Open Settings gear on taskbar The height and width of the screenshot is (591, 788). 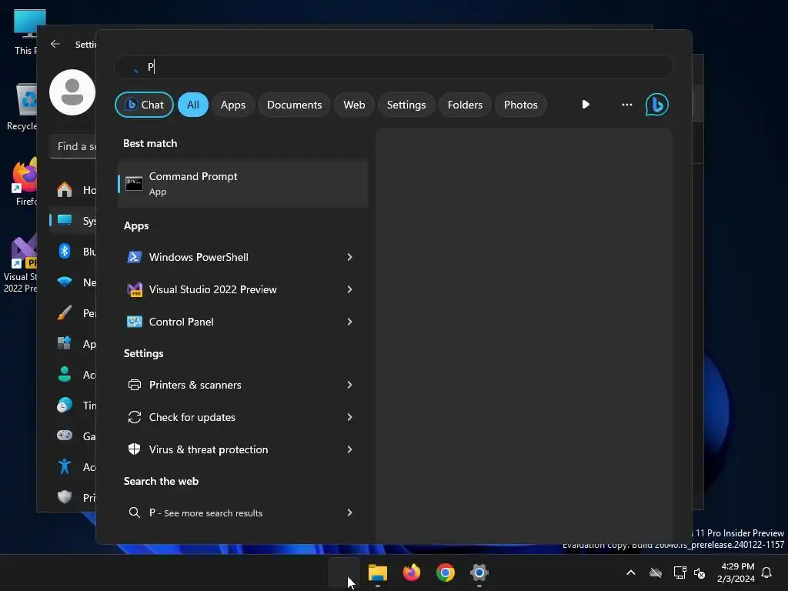(479, 573)
